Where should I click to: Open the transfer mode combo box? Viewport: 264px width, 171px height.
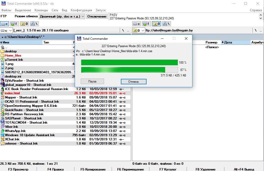[62, 16]
